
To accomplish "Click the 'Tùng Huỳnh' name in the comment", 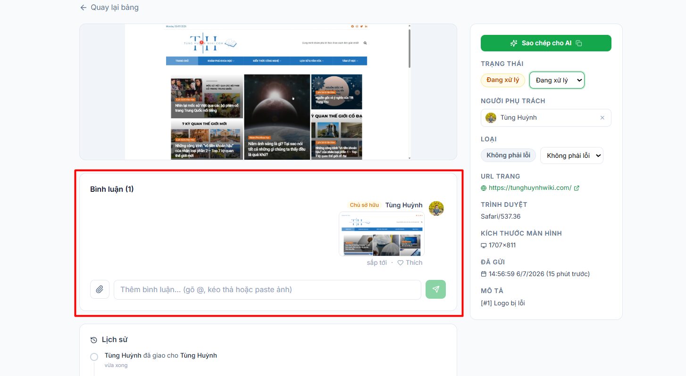I will point(404,205).
